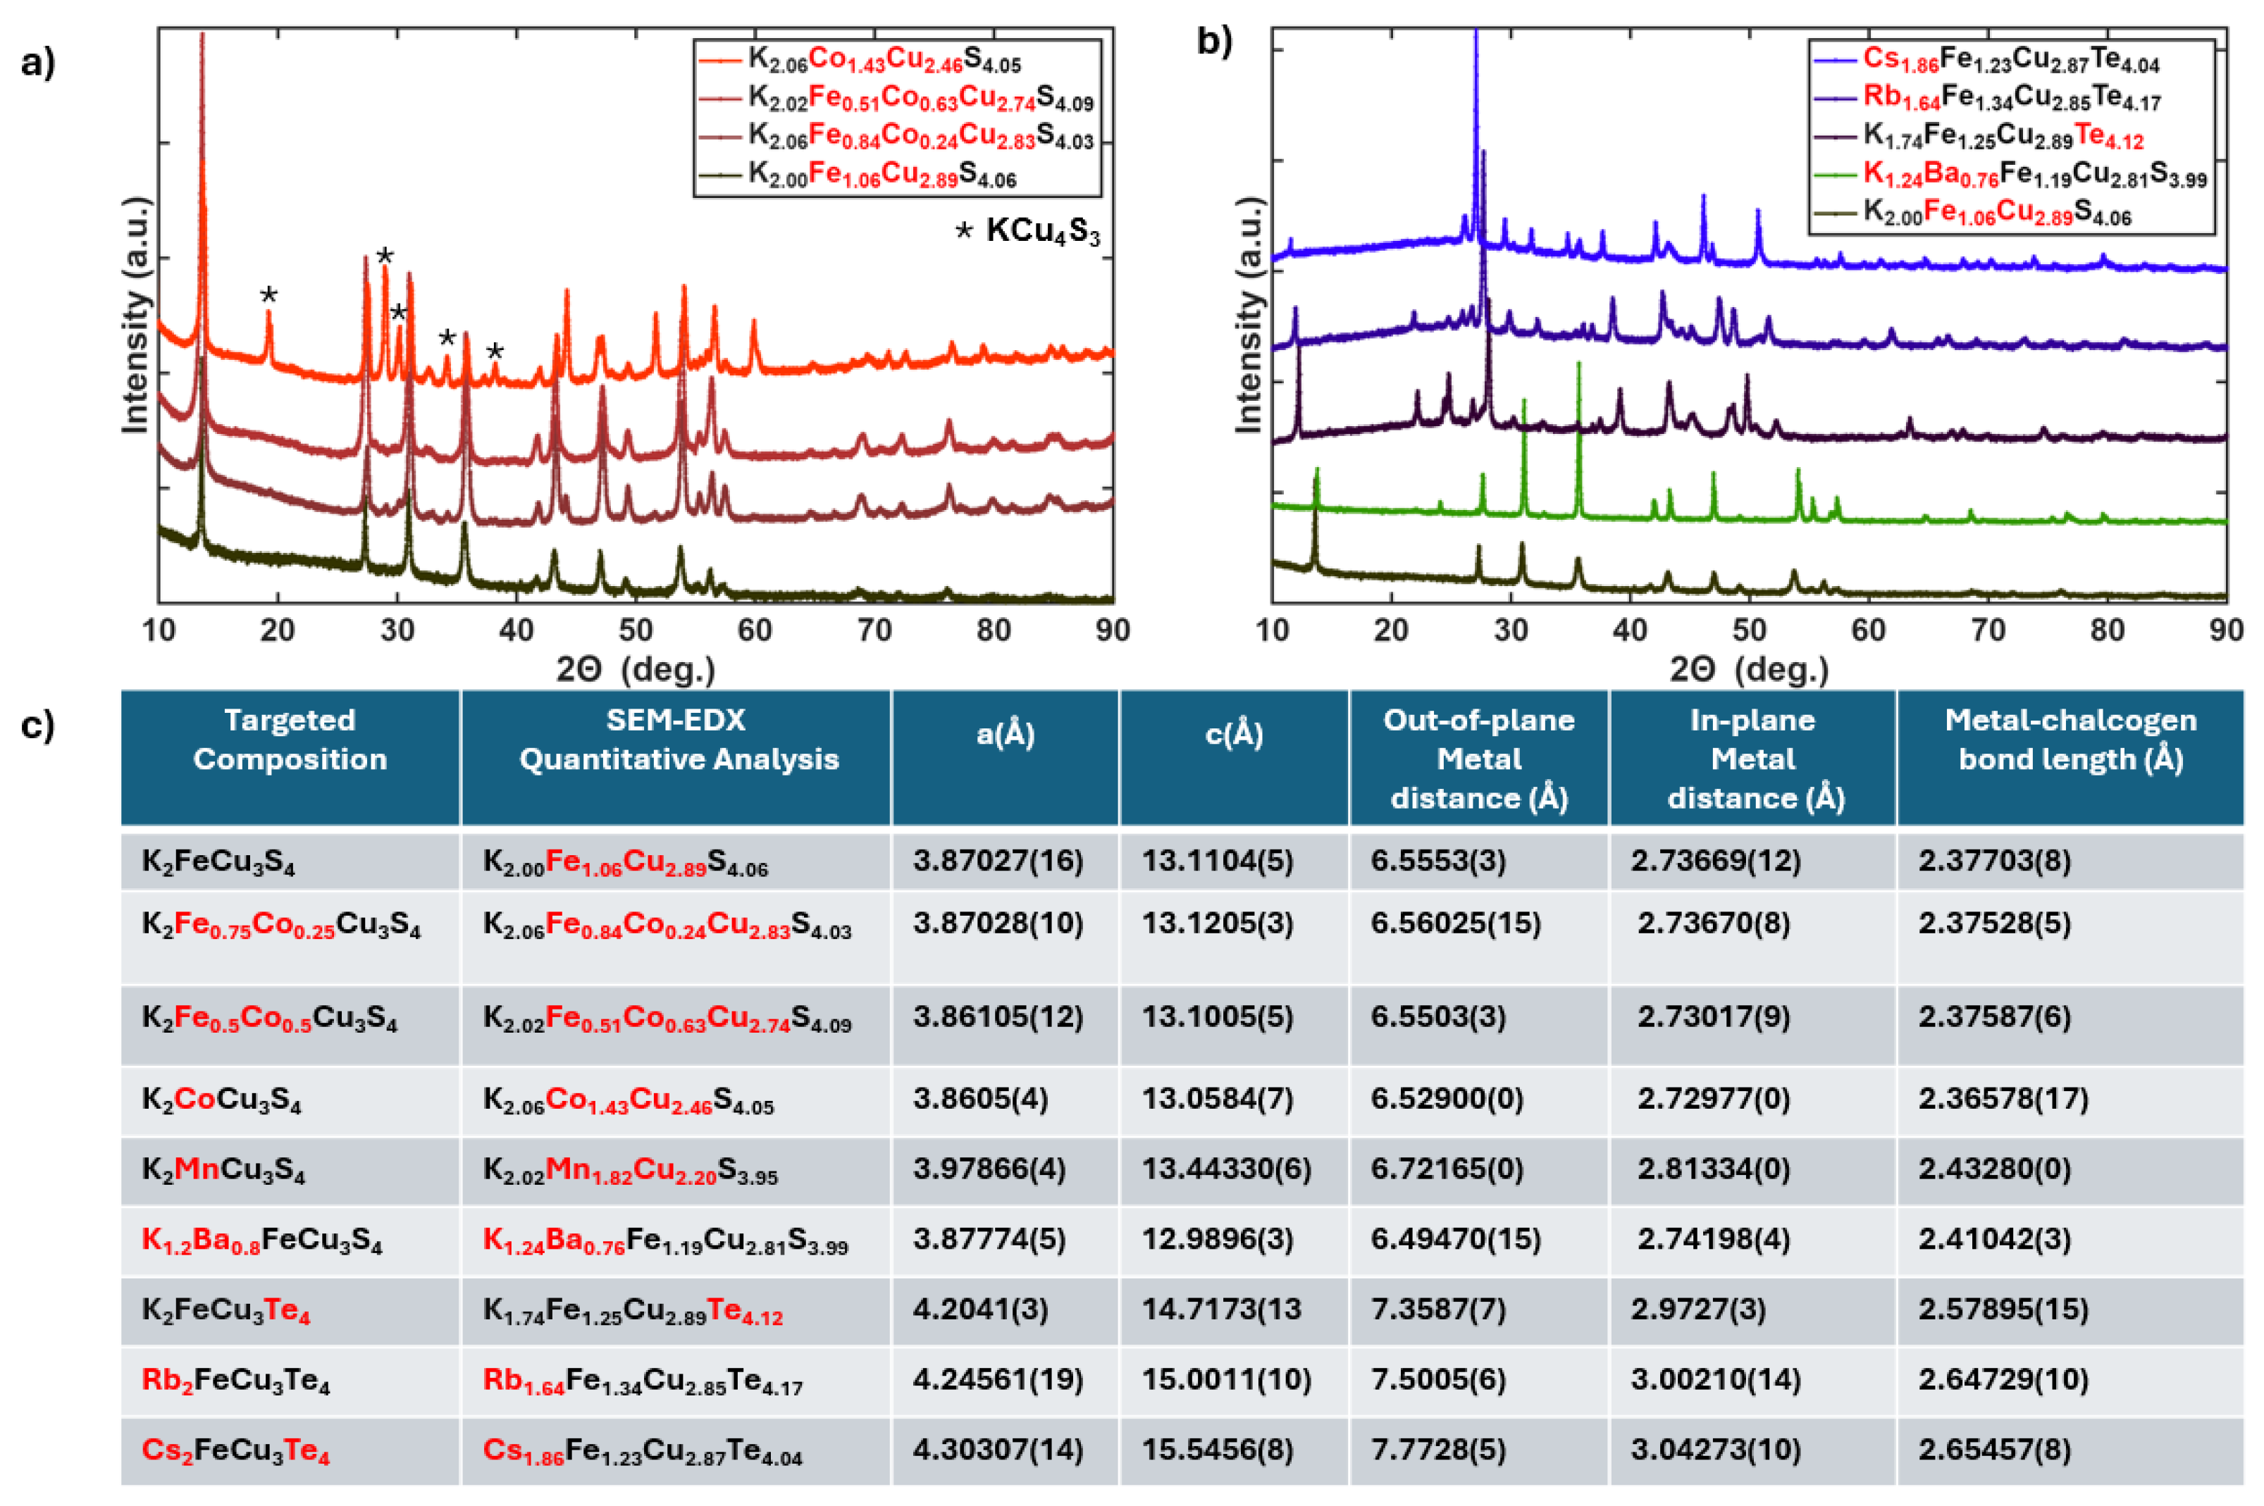Click the panel c) label
The image size is (2264, 1506).
coord(39,726)
